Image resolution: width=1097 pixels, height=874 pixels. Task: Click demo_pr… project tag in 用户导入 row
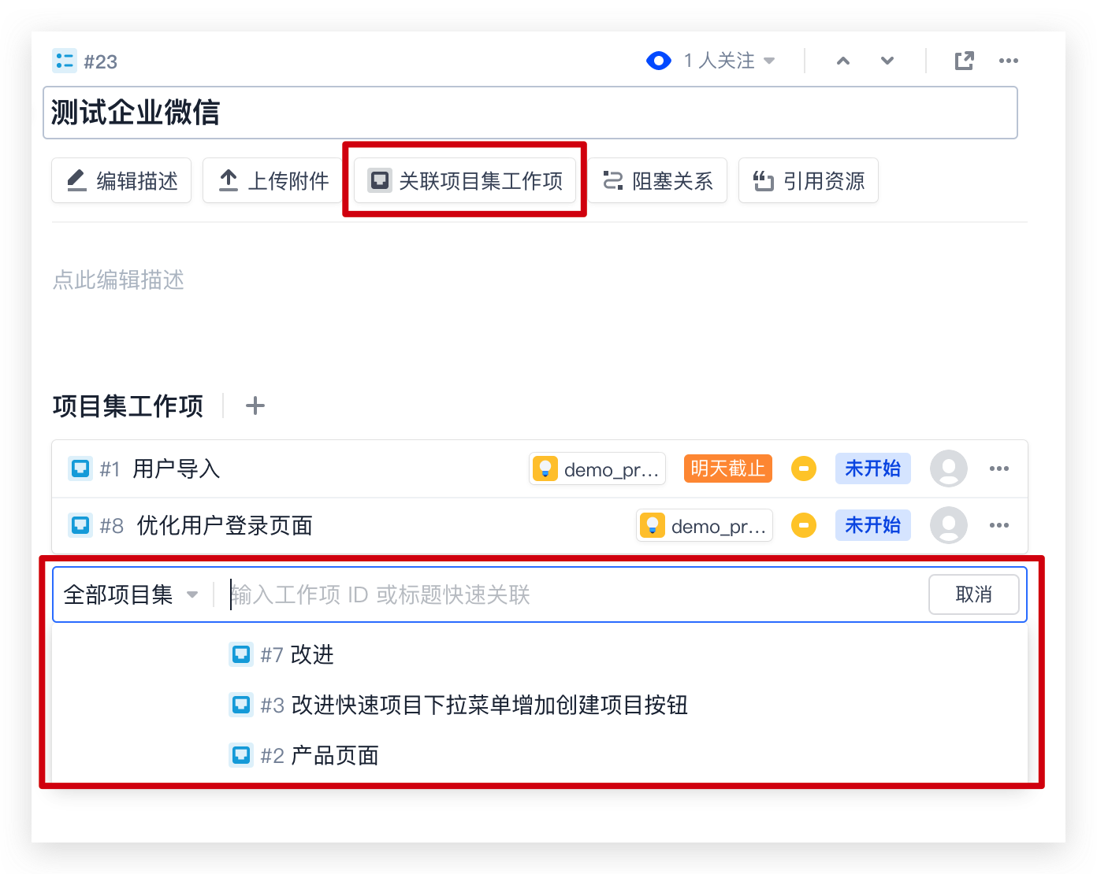pyautogui.click(x=597, y=468)
